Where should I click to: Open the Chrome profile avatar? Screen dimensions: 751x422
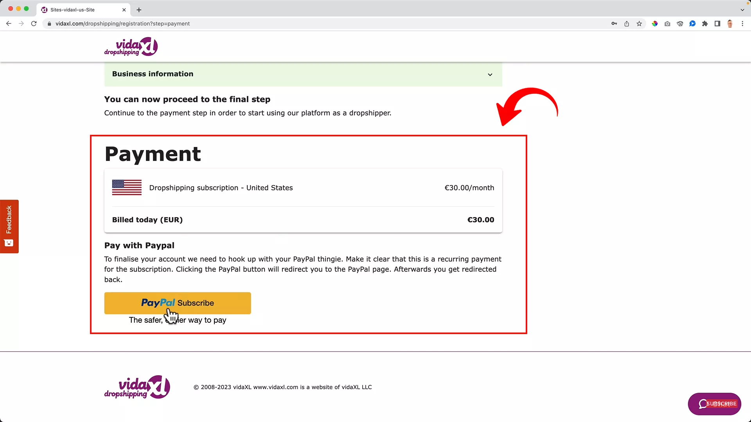point(730,23)
